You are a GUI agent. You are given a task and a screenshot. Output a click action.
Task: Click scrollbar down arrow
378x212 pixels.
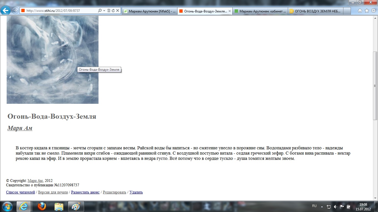(x=375, y=198)
